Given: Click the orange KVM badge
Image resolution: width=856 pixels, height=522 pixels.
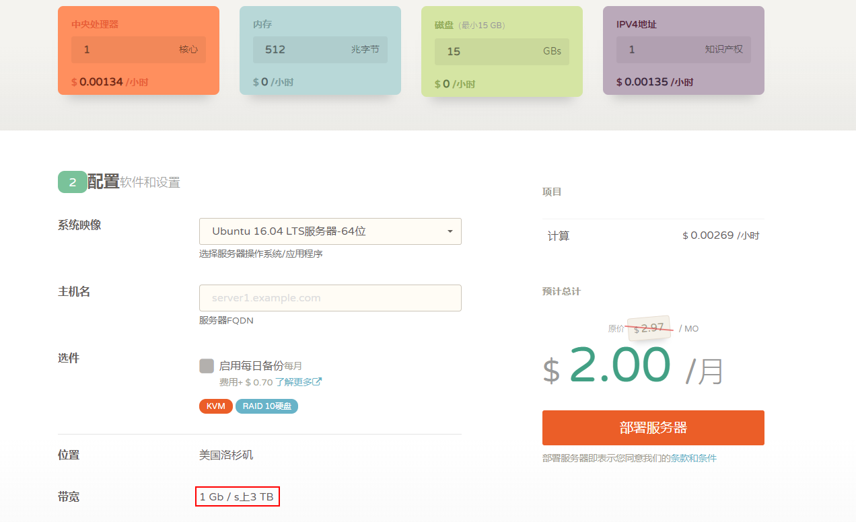Looking at the screenshot, I should (x=215, y=406).
